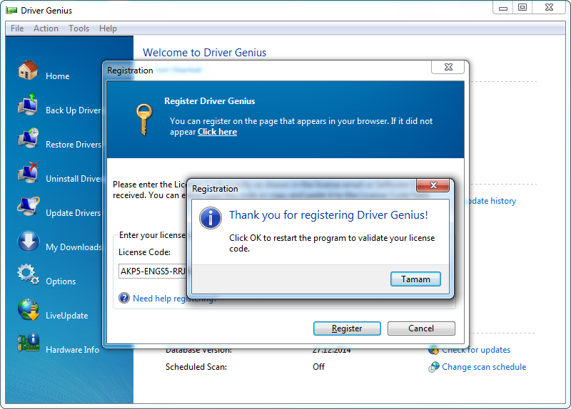Screen dimensions: 571x409
Task: Open the Tools menu
Action: (79, 29)
